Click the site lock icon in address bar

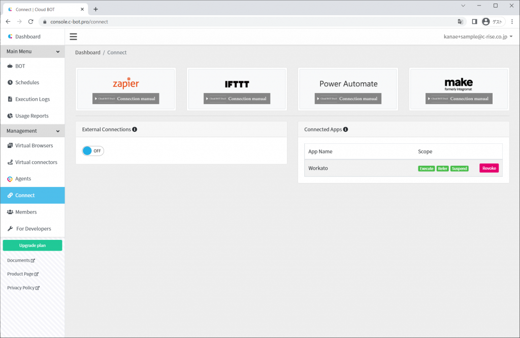coord(45,22)
